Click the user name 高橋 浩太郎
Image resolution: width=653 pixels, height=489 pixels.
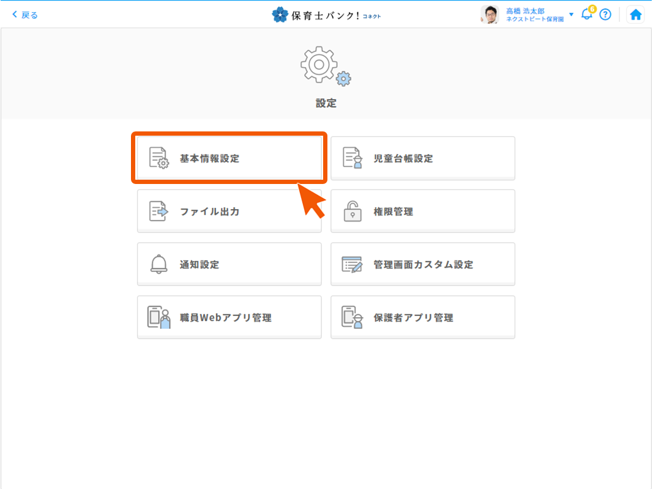pyautogui.click(x=525, y=11)
